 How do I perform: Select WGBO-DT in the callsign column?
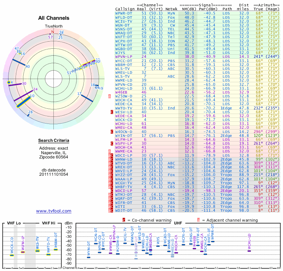coord(123,49)
